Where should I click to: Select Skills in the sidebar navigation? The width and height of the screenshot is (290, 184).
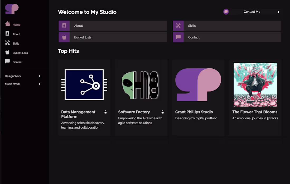coord(15,43)
